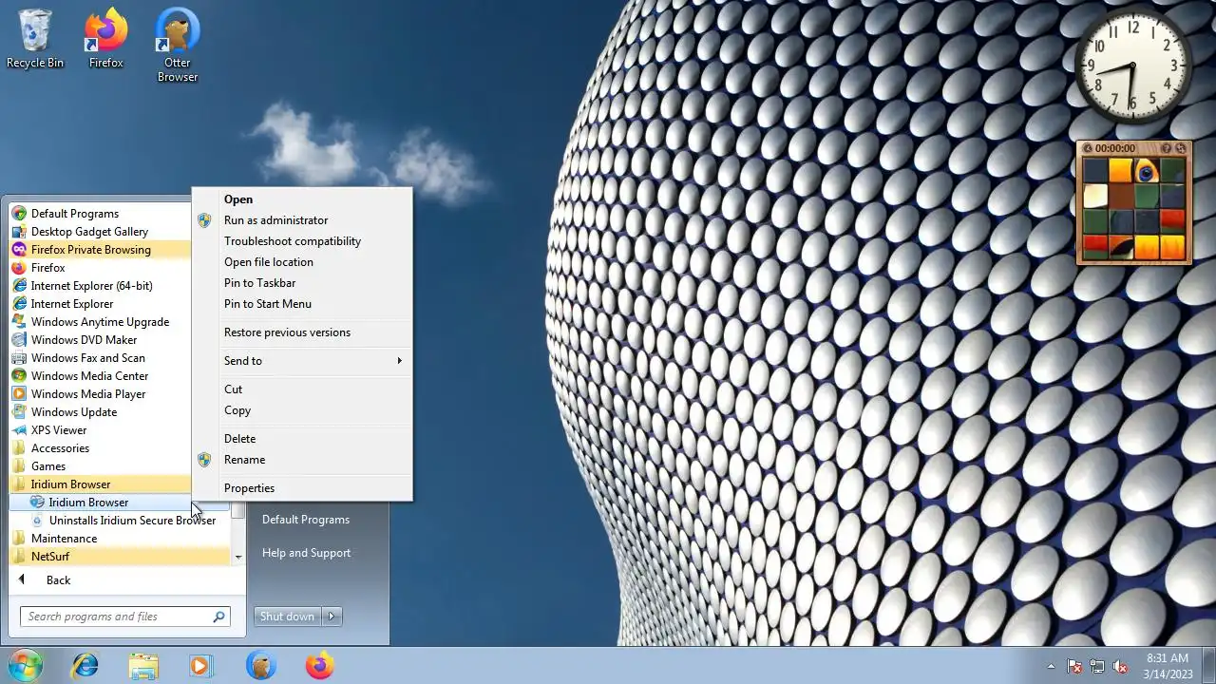This screenshot has height=684, width=1216.
Task: Launch Internet Explorer from the taskbar
Action: pos(85,666)
